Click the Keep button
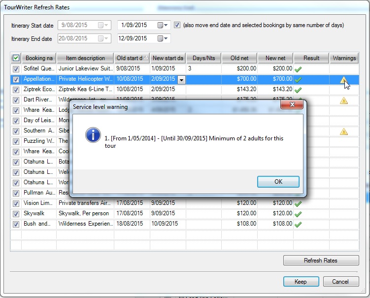The width and height of the screenshot is (370, 298). 301,282
